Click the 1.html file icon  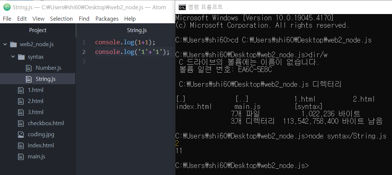tap(21, 90)
